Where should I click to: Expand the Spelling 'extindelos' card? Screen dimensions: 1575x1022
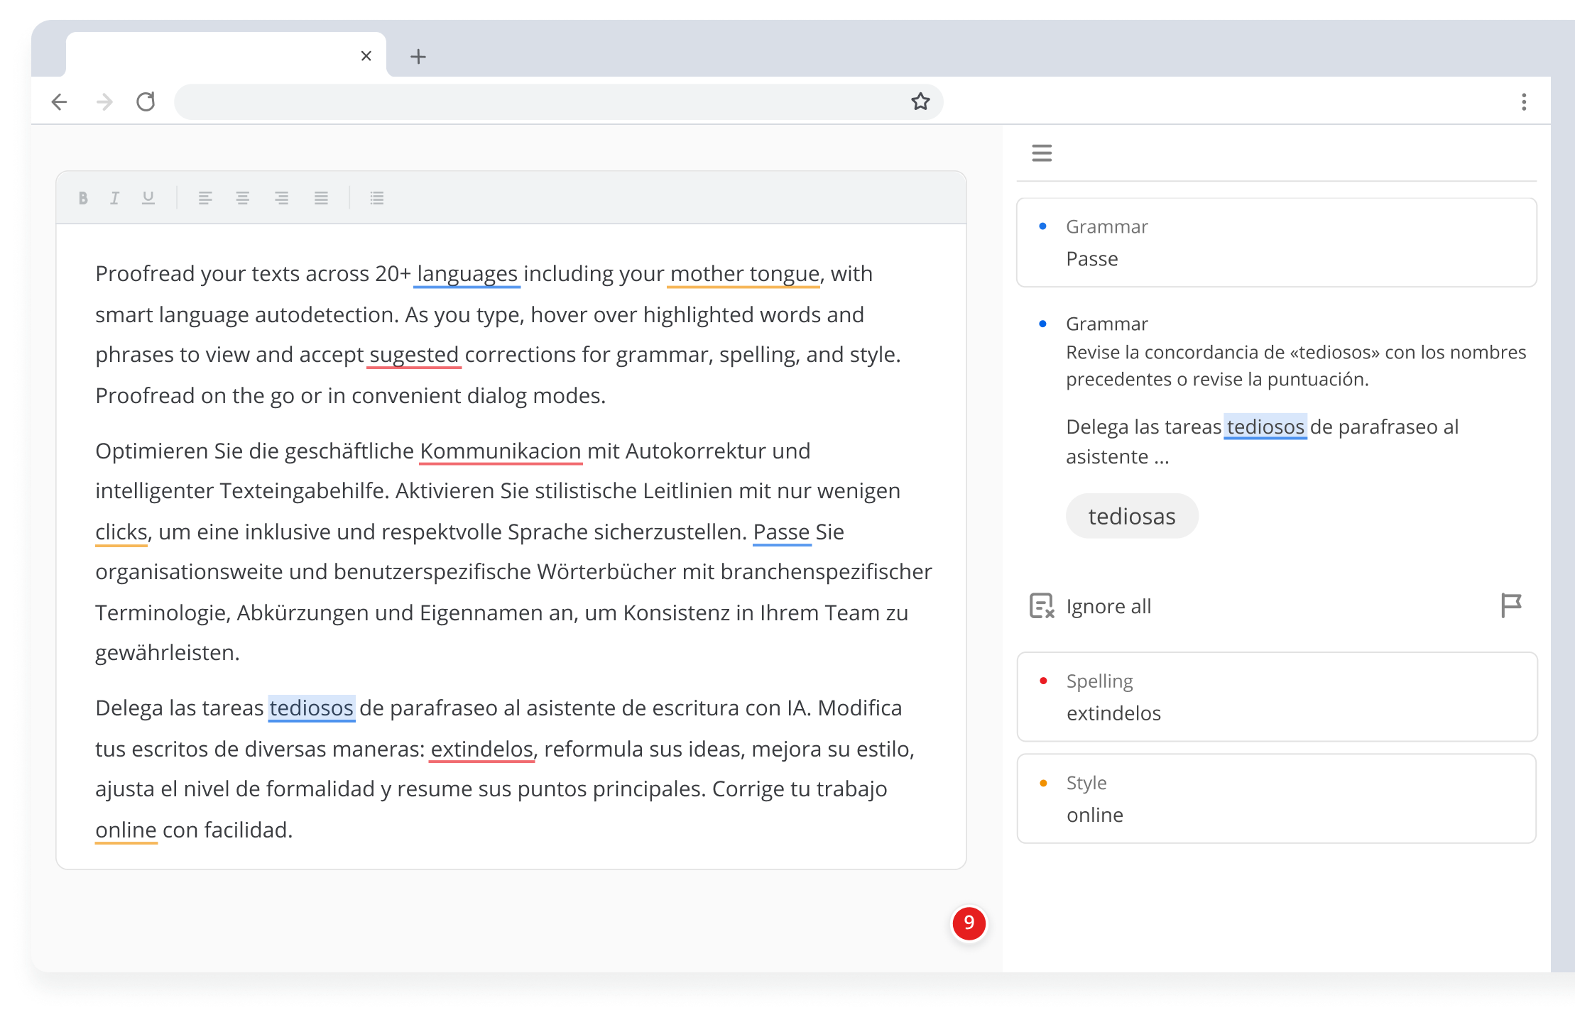(1276, 697)
